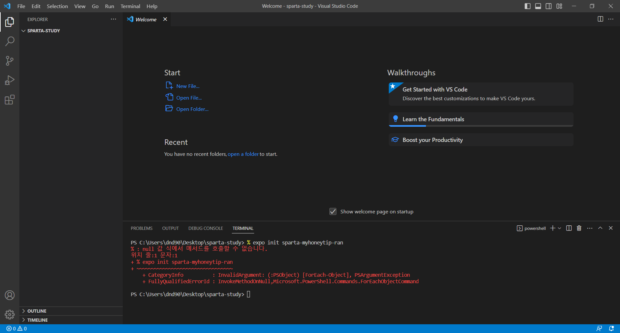Click the EXPLORER panel title

pos(37,19)
